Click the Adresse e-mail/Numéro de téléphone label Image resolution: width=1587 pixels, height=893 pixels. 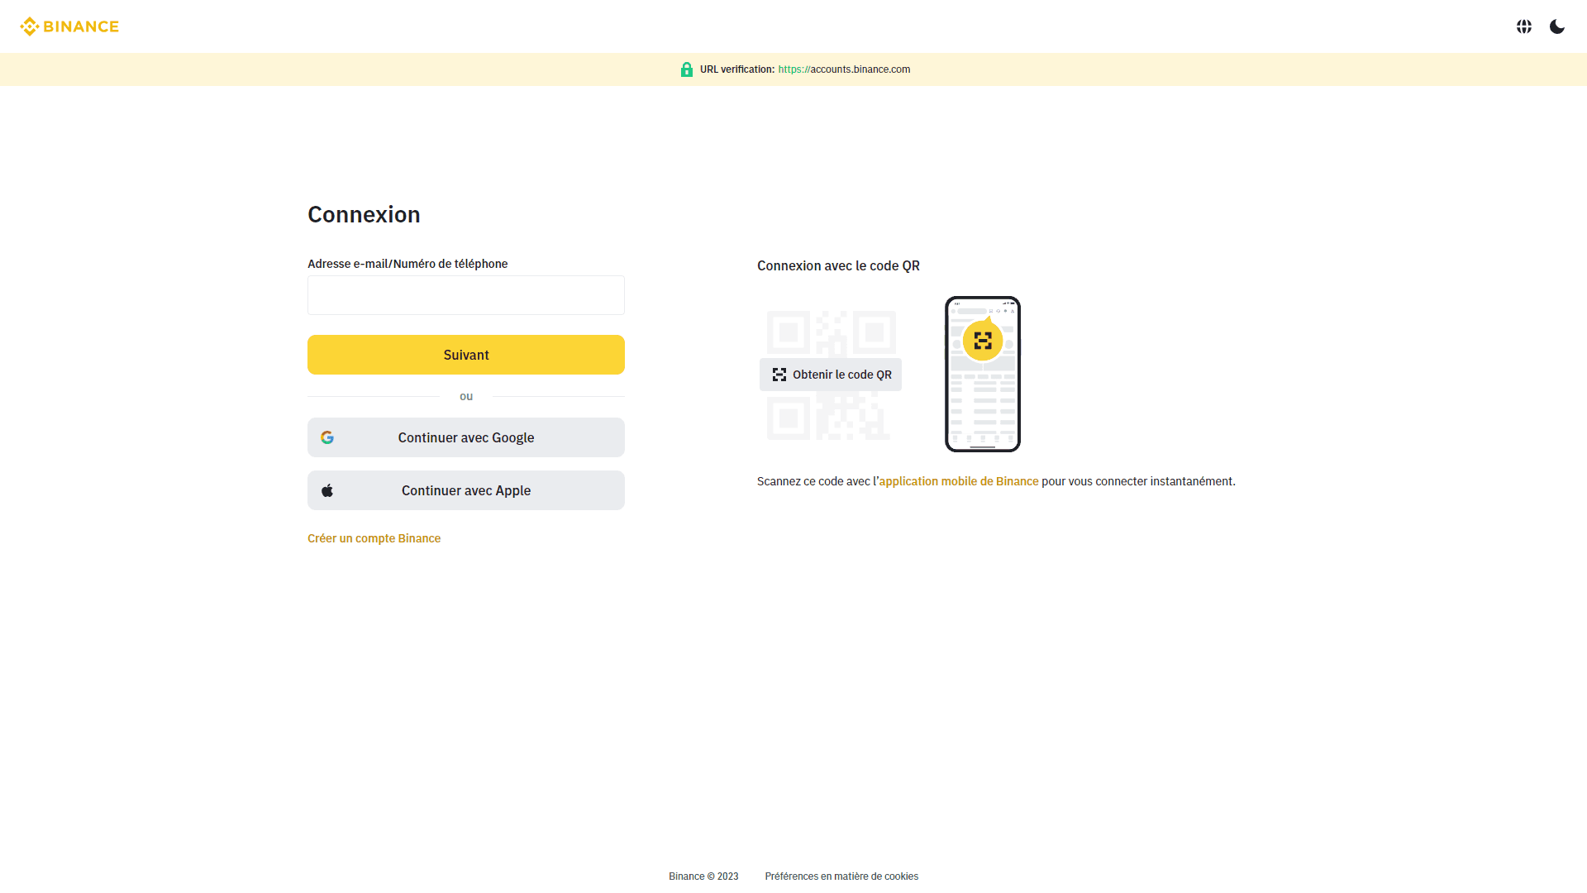coord(407,264)
